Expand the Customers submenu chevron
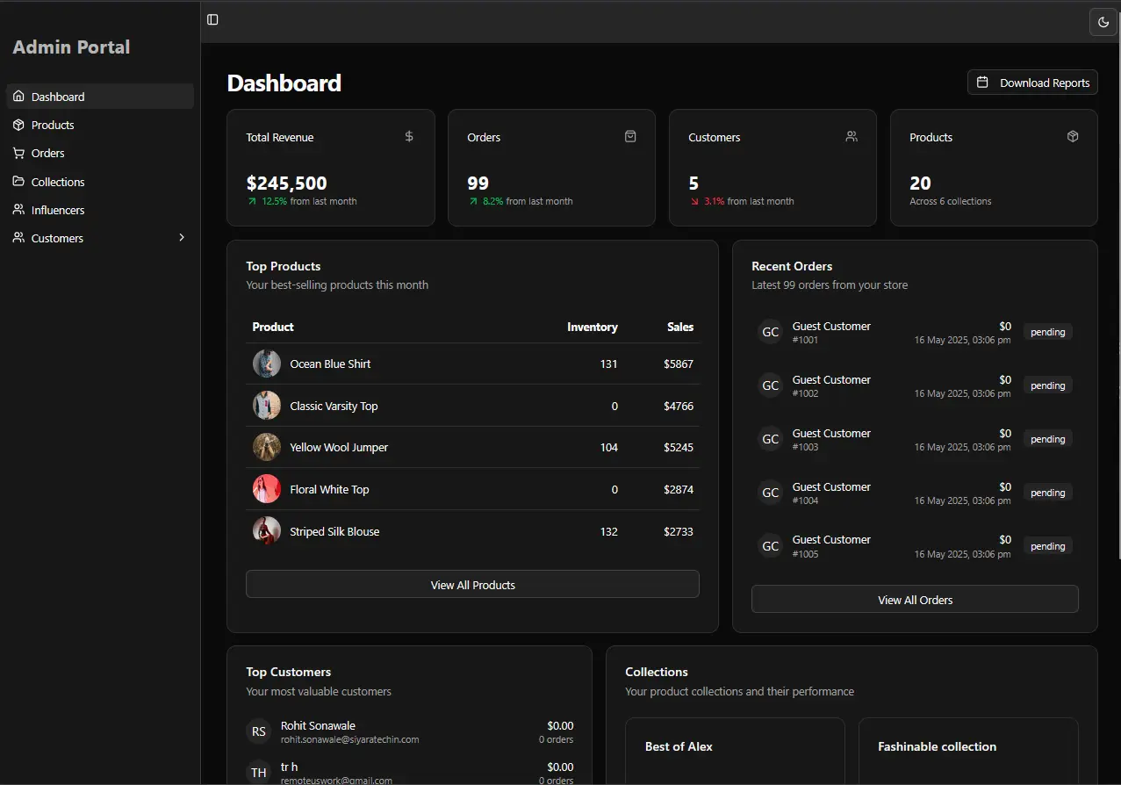1121x785 pixels. coord(182,238)
